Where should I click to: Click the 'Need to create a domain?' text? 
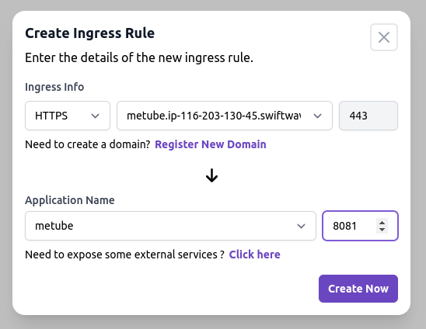(x=88, y=144)
